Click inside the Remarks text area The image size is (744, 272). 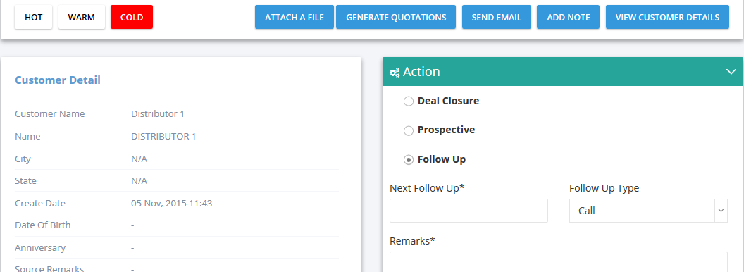tap(559, 262)
